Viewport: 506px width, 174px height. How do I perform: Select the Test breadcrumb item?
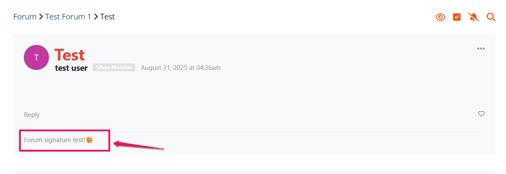pos(108,17)
